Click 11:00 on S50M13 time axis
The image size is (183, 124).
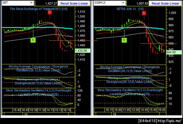[127, 110]
